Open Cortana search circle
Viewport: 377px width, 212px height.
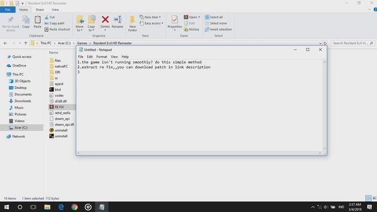20,207
